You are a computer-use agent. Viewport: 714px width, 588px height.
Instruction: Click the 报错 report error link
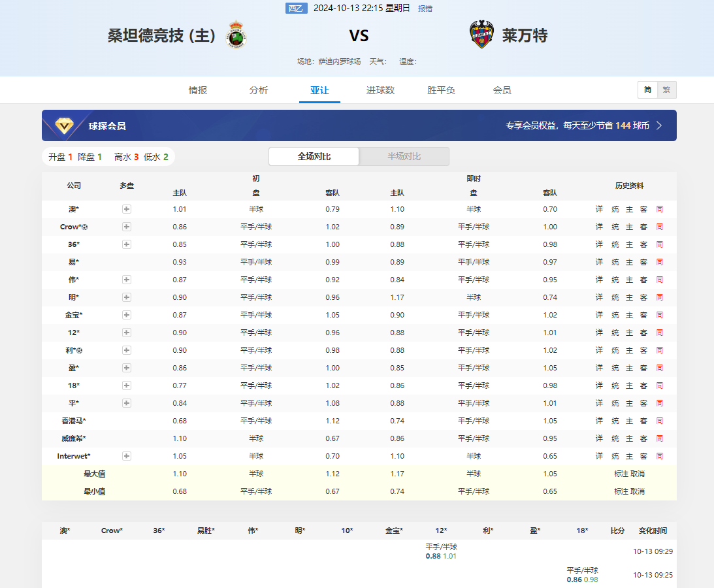[x=425, y=8]
